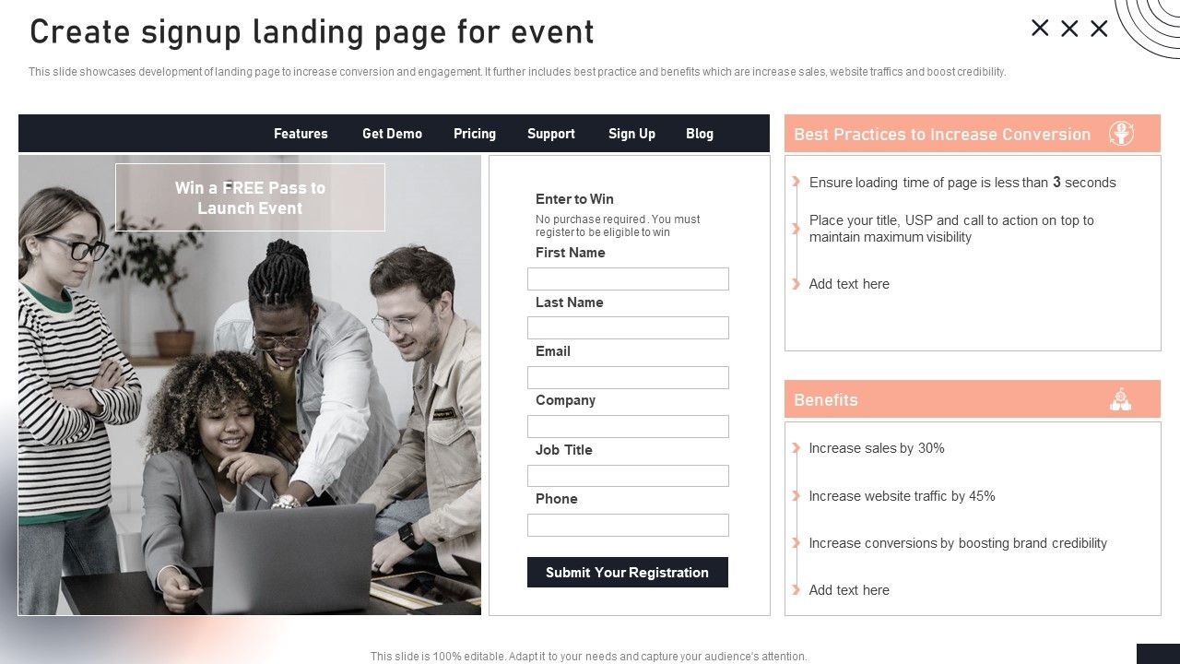Click the Phone input field

point(628,525)
